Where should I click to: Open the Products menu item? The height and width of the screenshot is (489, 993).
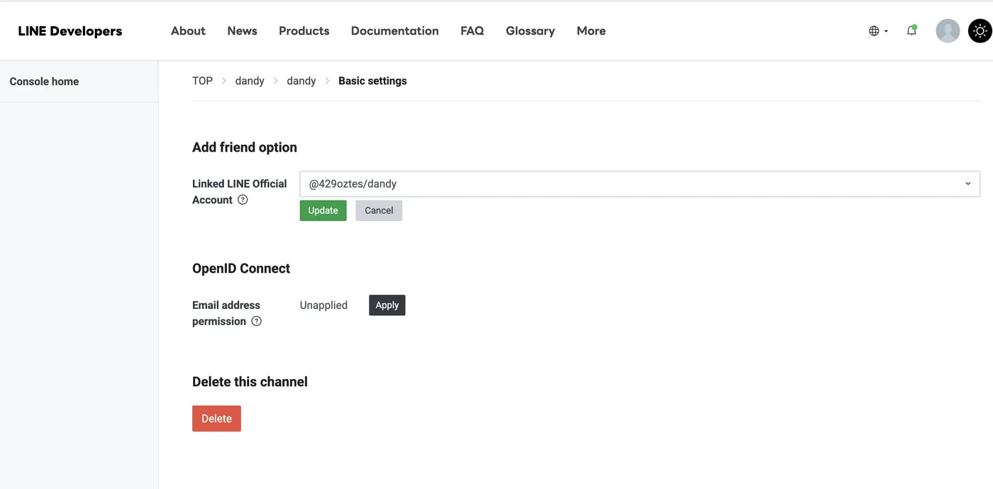point(304,31)
